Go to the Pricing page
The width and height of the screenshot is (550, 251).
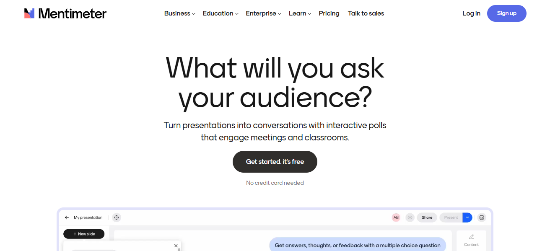(x=329, y=13)
